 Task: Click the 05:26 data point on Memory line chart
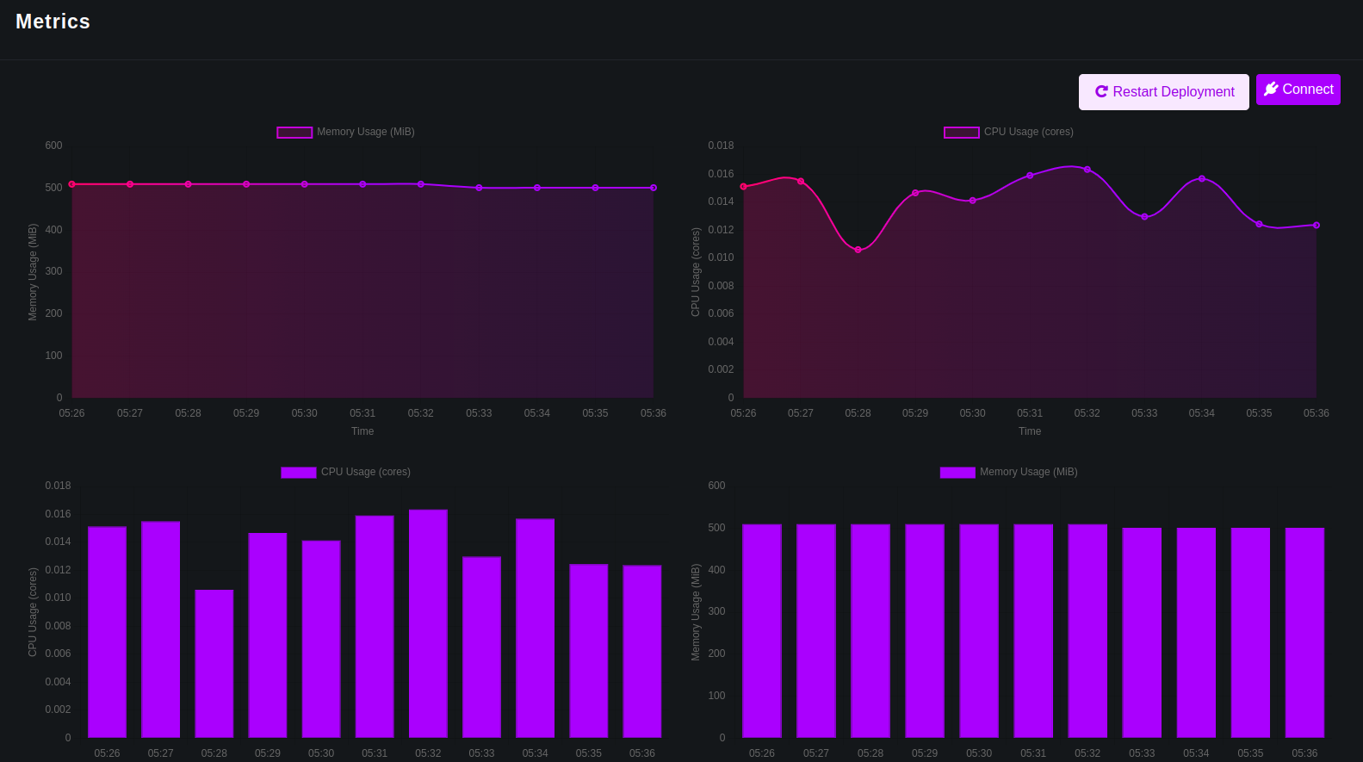coord(72,184)
